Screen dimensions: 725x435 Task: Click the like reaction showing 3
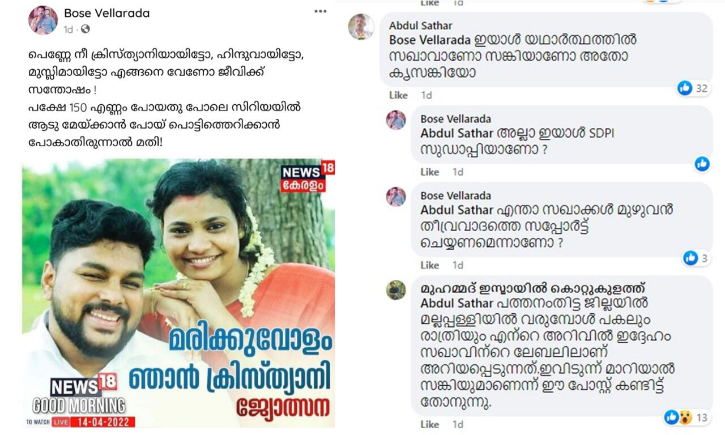pos(696,258)
